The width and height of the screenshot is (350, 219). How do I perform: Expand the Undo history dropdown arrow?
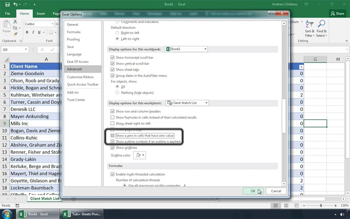coord(20,4)
